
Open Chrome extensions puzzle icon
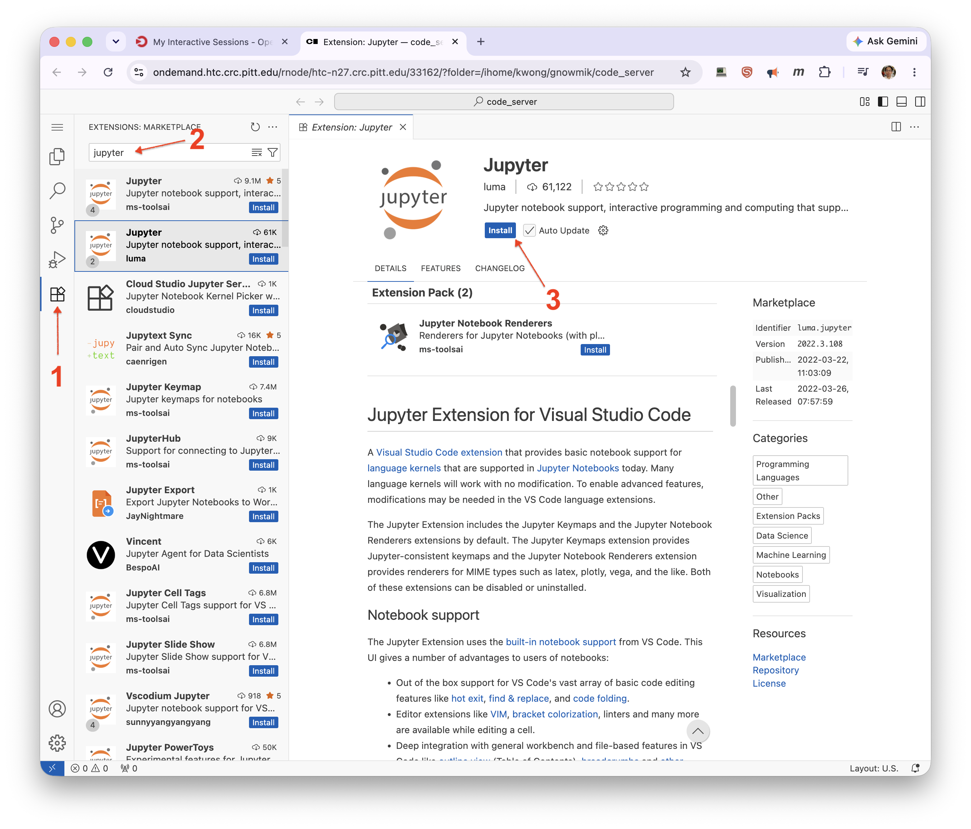point(824,72)
